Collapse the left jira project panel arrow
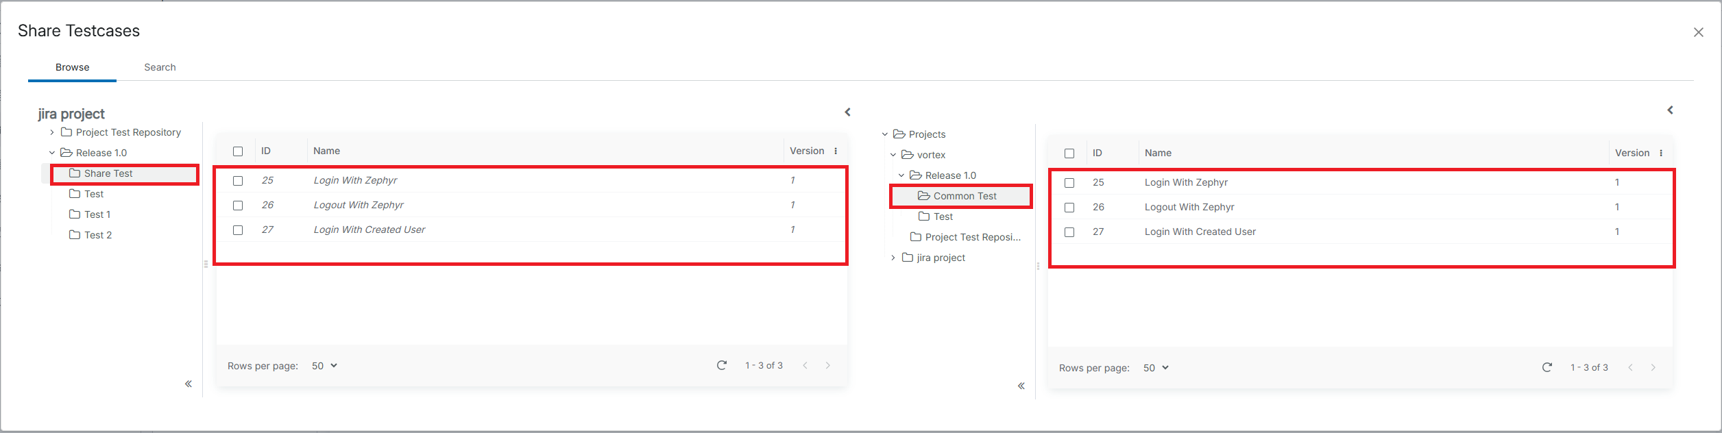1722x433 pixels. pyautogui.click(x=847, y=112)
